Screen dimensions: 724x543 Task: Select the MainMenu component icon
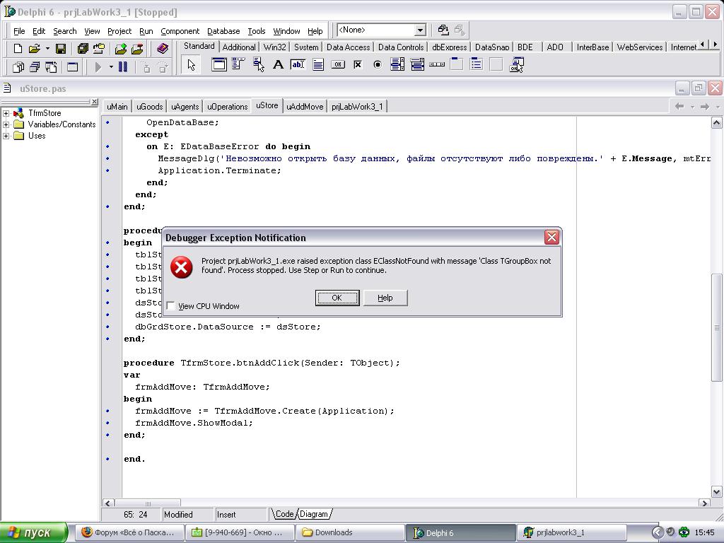[x=238, y=65]
